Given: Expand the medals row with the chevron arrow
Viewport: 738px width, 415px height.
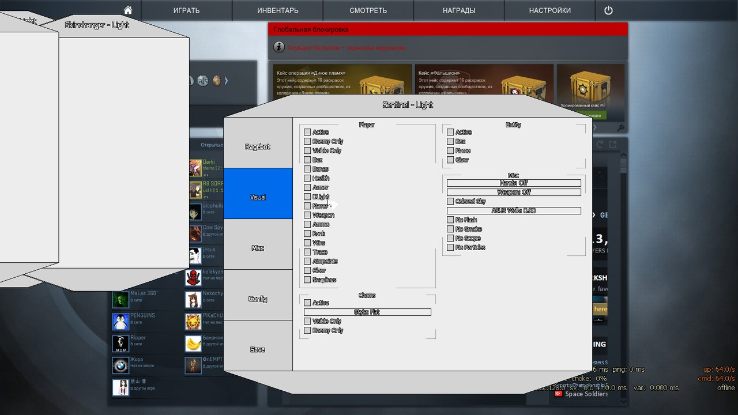Looking at the screenshot, I should click(227, 81).
